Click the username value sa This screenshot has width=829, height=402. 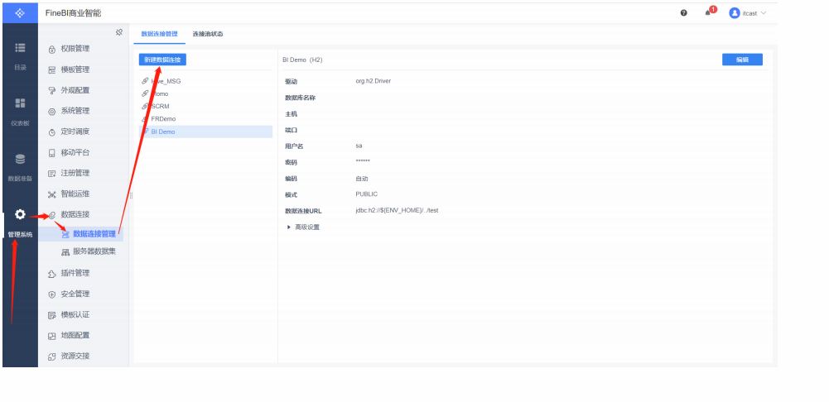(359, 146)
